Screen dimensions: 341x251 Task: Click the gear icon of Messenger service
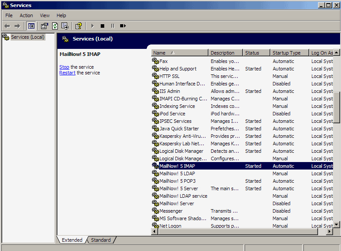(155, 210)
